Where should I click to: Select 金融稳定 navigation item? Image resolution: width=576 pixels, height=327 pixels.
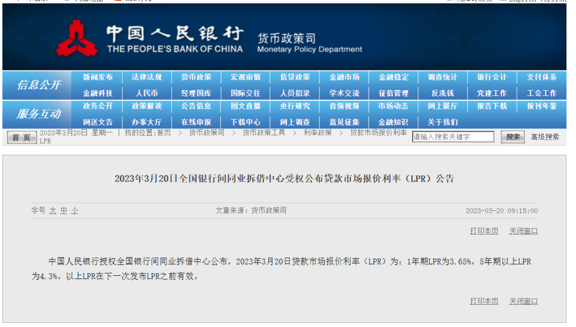pos(394,76)
